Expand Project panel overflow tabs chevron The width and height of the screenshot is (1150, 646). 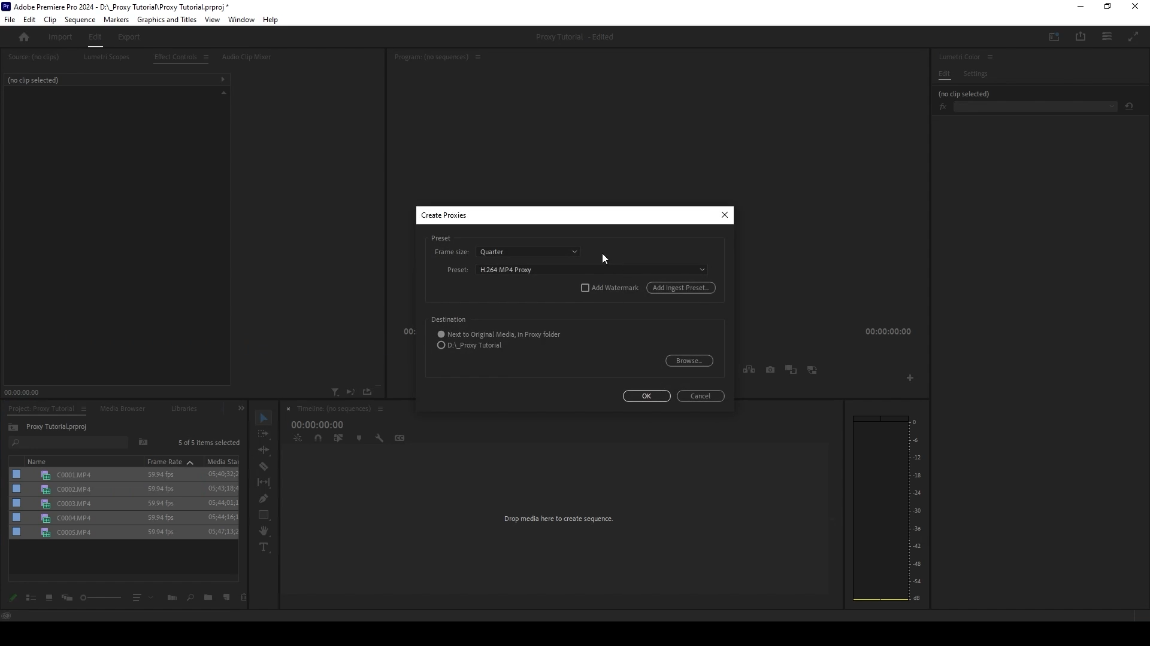tap(241, 409)
